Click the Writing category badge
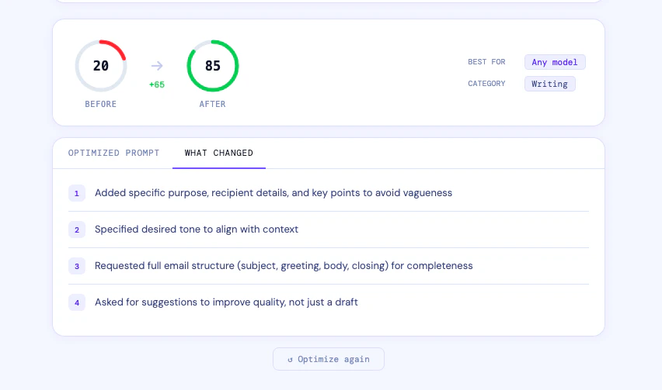This screenshot has height=390, width=662. click(x=549, y=84)
